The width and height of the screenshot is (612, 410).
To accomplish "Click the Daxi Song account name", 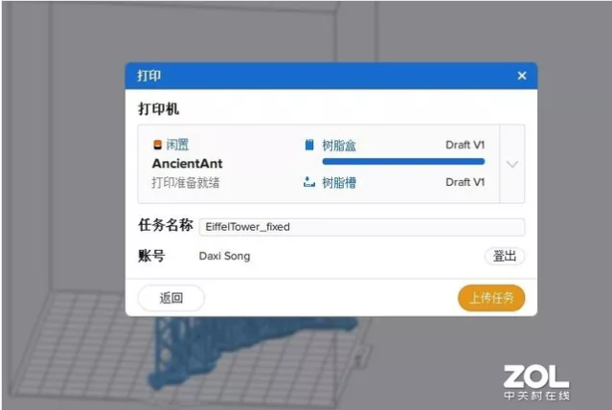I will 224,256.
